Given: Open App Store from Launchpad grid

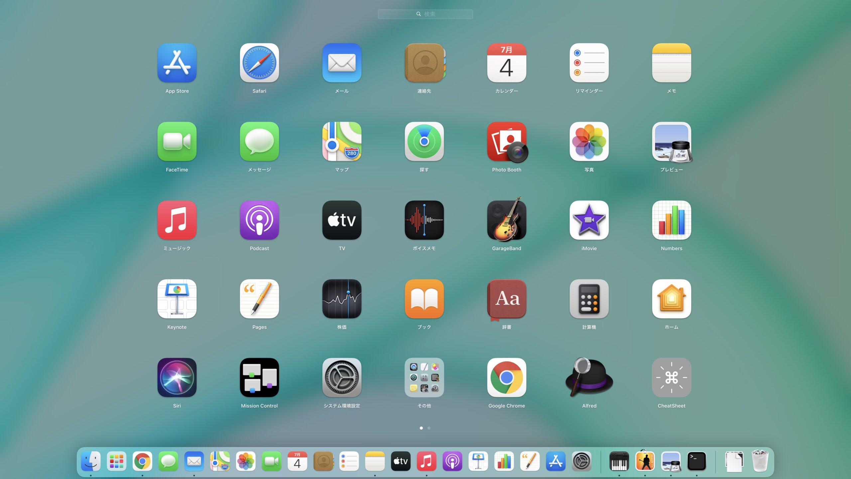Looking at the screenshot, I should click(x=177, y=63).
